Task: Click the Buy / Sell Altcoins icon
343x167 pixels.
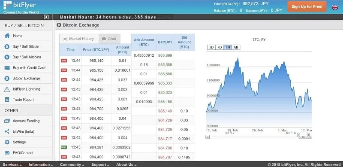Action: pos(7,57)
